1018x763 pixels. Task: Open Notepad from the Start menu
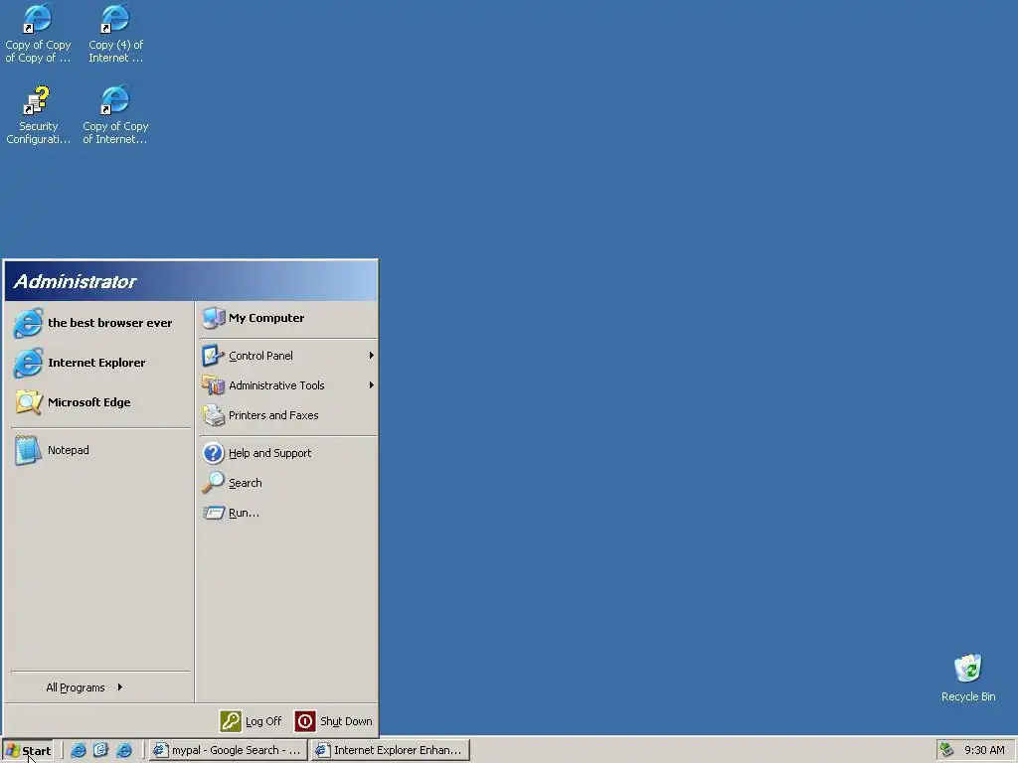(x=100, y=450)
